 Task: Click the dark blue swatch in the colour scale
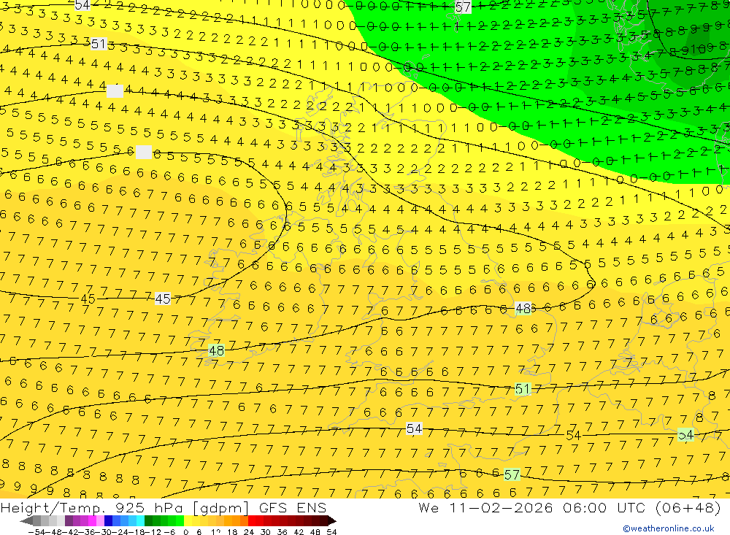tap(108, 520)
